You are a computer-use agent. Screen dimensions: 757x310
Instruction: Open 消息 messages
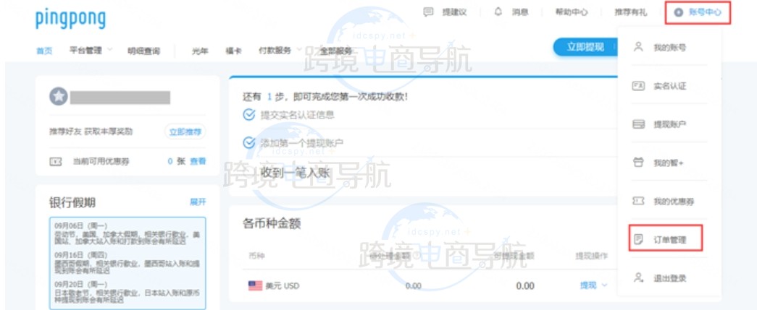(520, 12)
